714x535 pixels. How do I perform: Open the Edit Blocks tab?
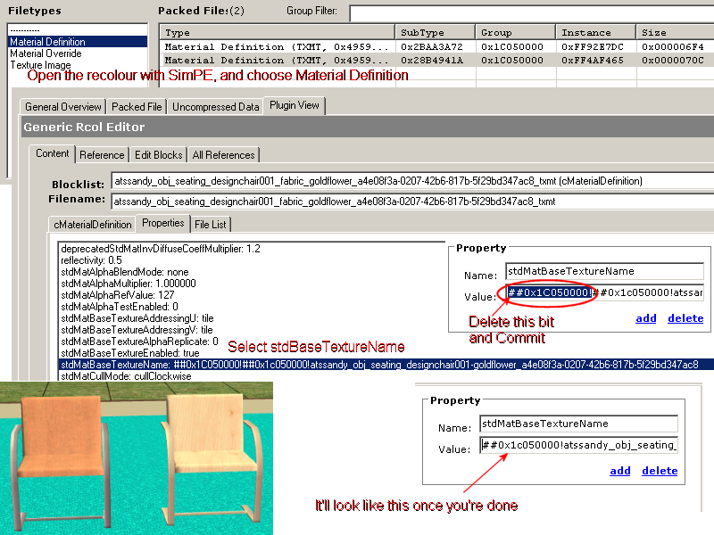point(159,155)
